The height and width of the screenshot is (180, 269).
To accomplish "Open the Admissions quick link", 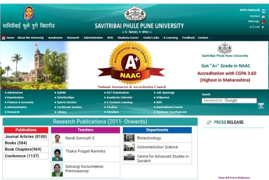I will [15, 93].
